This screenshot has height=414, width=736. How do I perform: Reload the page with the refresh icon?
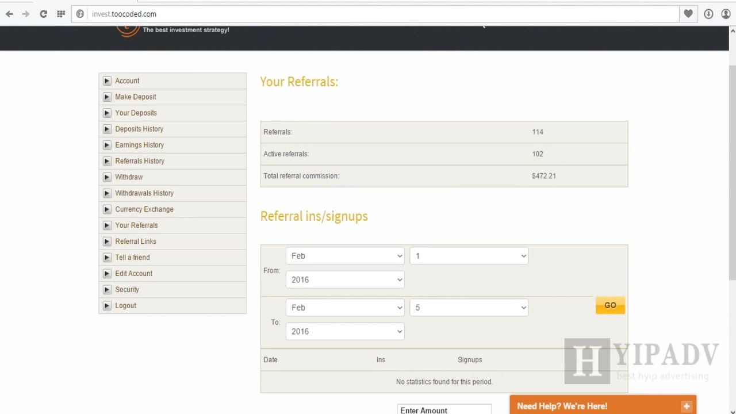pos(43,14)
